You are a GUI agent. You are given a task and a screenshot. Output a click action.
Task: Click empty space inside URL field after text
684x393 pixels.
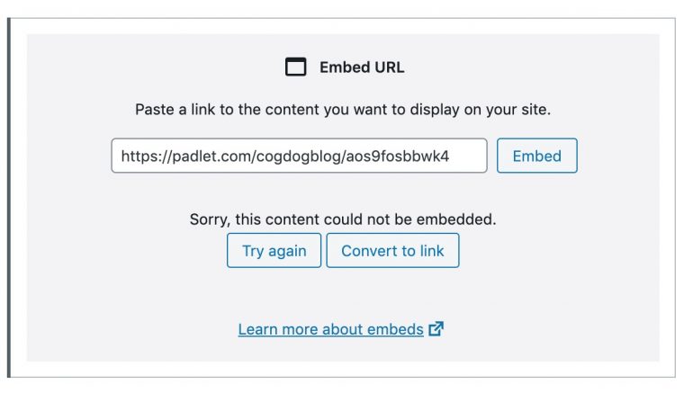(468, 156)
